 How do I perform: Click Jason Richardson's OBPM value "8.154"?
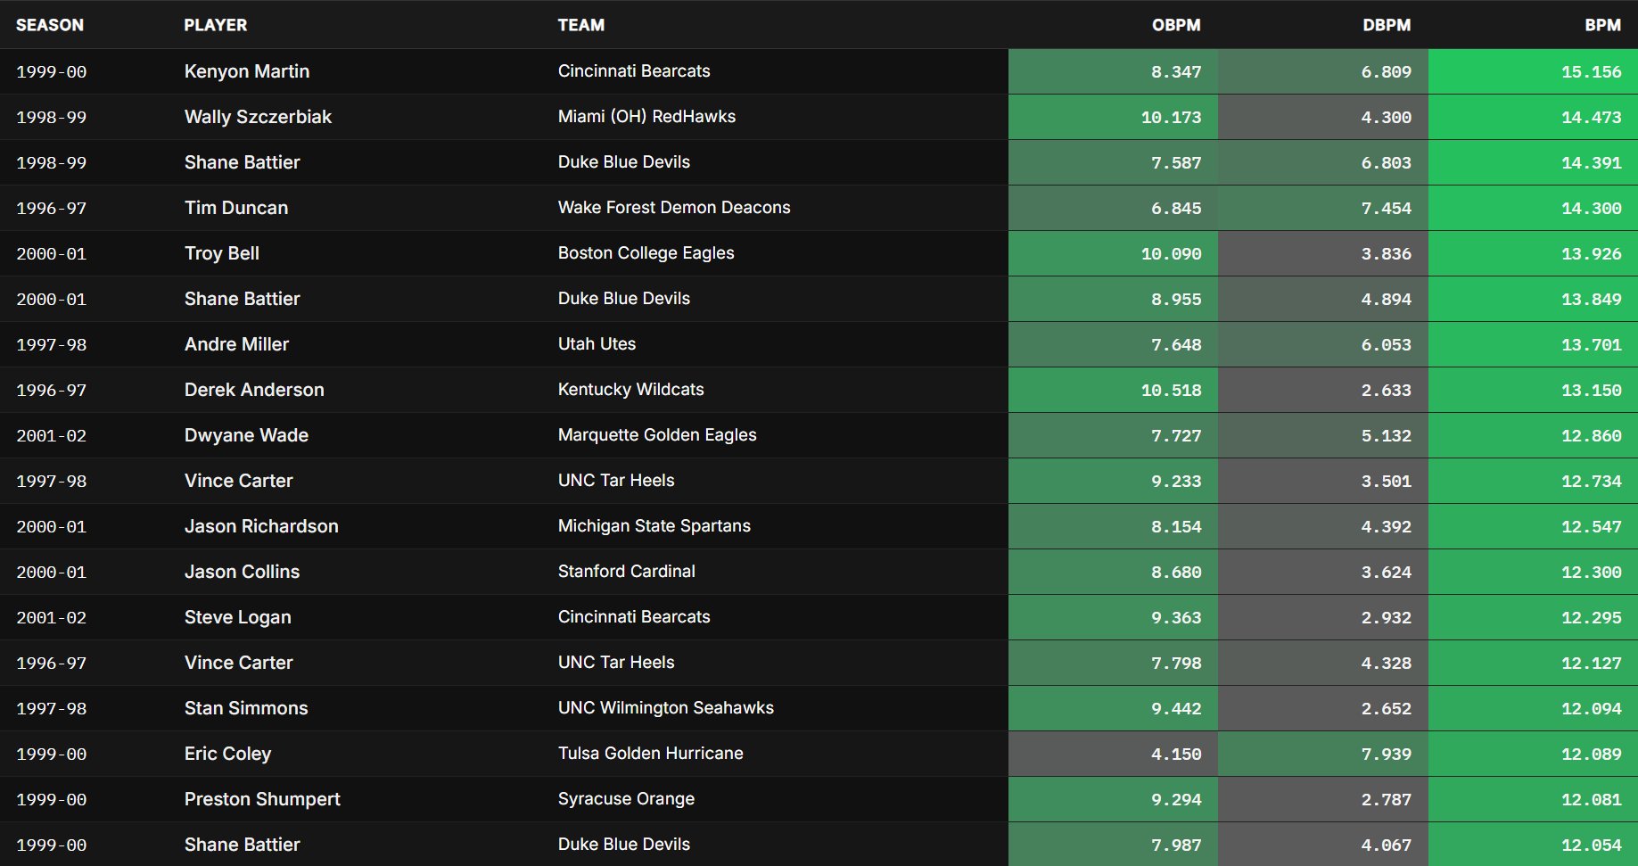click(x=1176, y=527)
